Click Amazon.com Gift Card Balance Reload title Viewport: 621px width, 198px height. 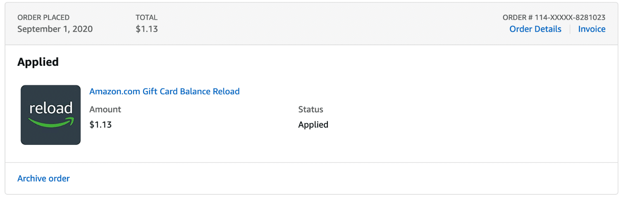pyautogui.click(x=164, y=91)
